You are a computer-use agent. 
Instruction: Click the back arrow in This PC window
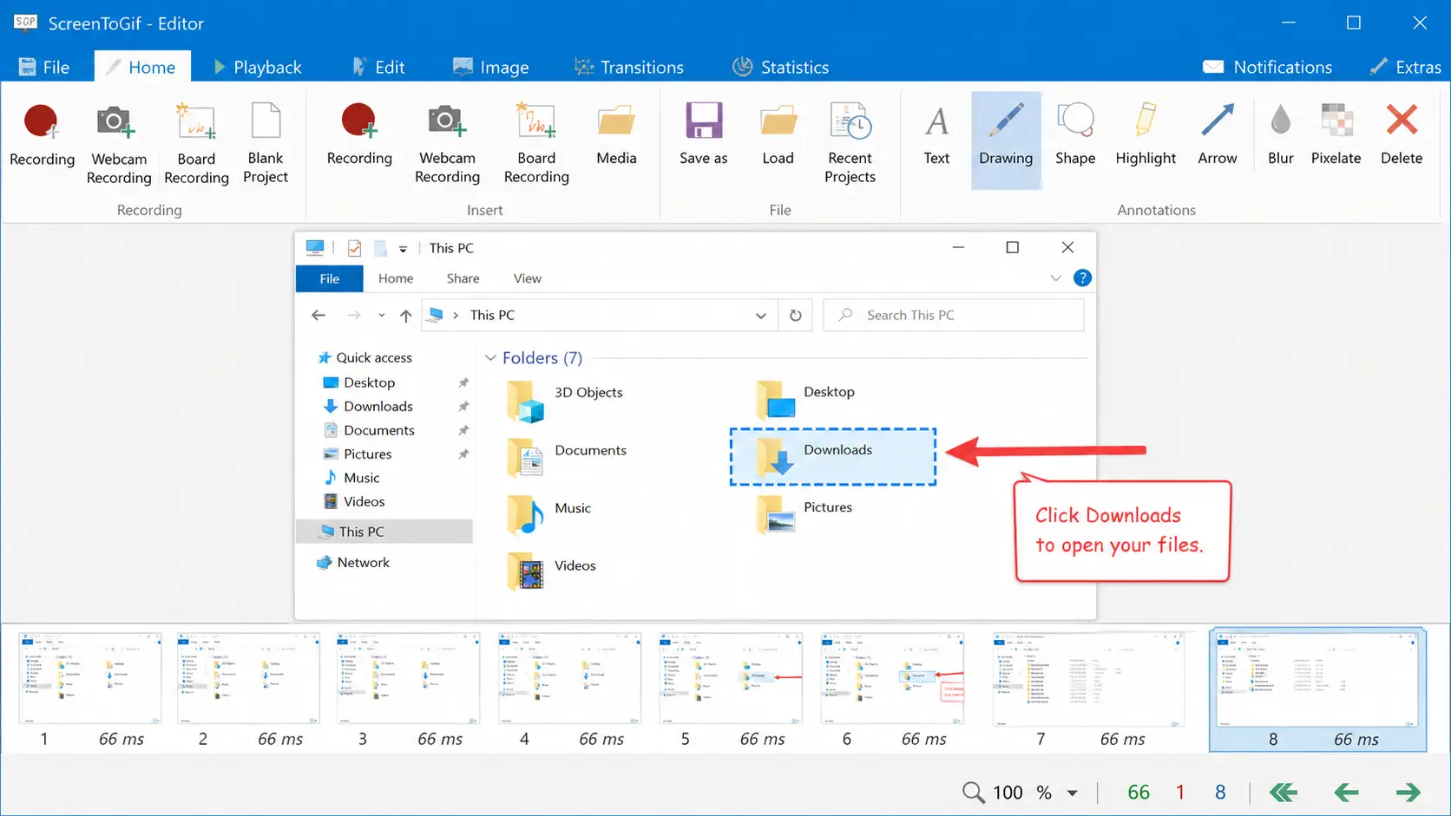(x=318, y=316)
